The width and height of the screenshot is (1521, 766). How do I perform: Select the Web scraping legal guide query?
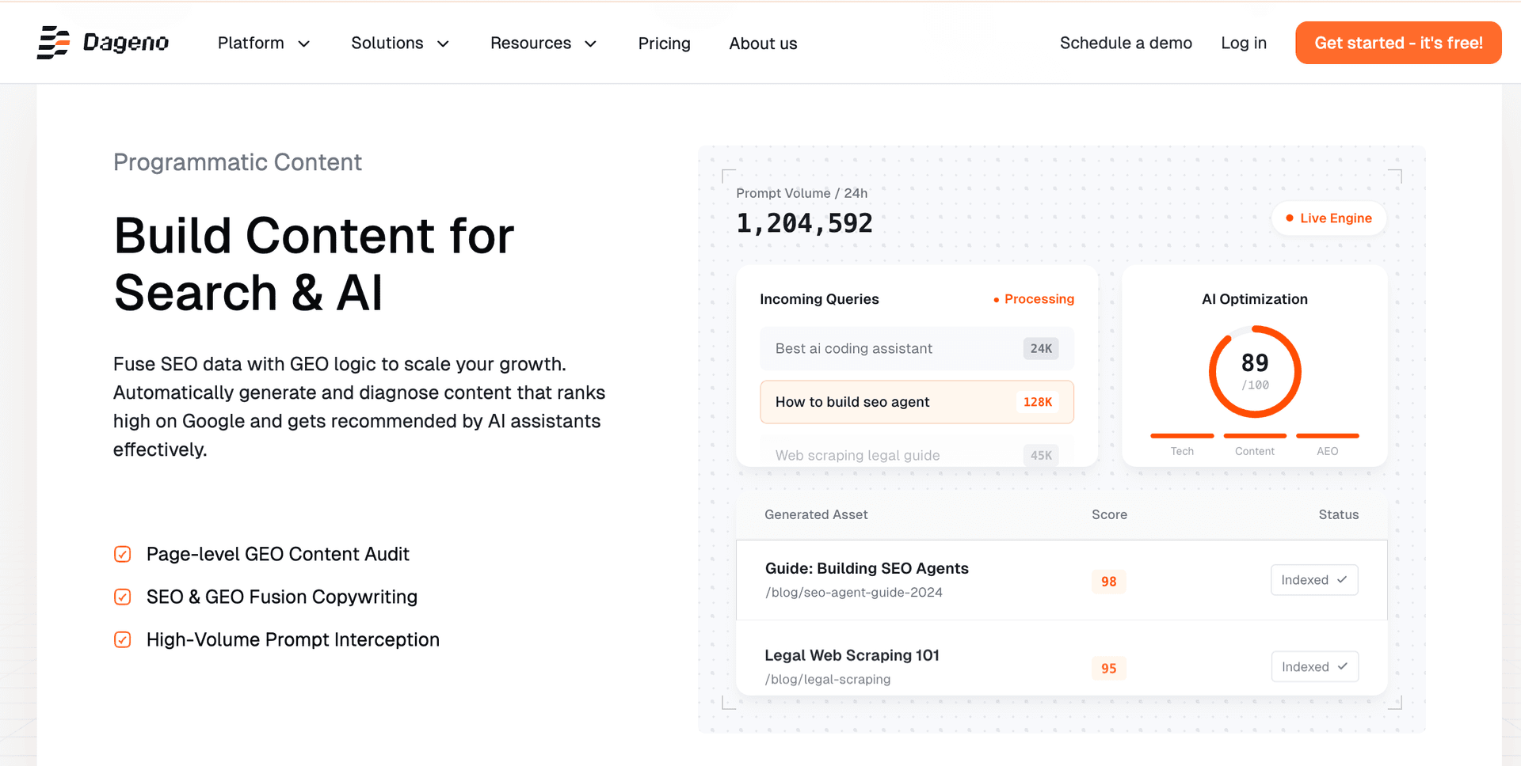(x=917, y=453)
